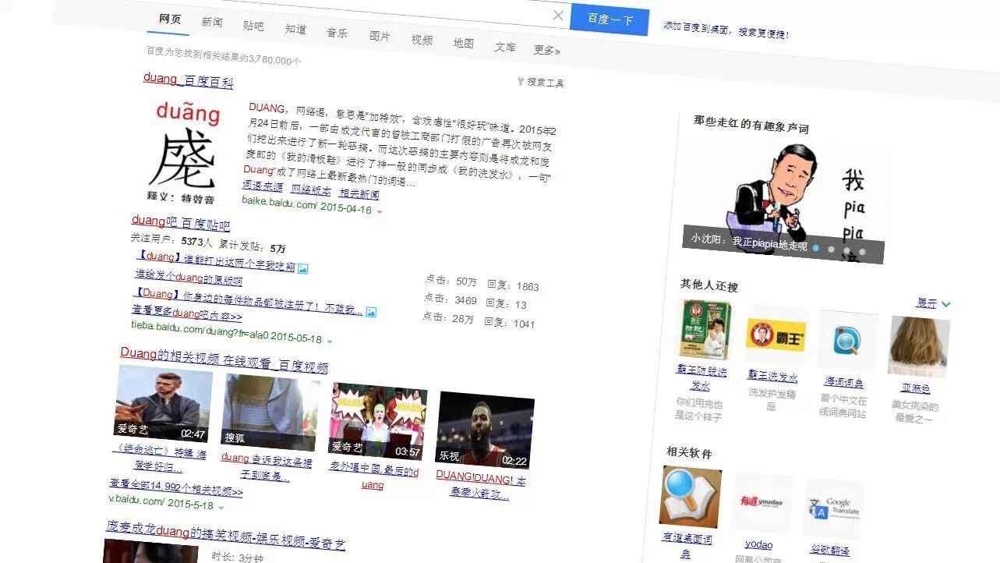Click 有道桌面词典 app icon
The image size is (1000, 563).
[x=691, y=497]
